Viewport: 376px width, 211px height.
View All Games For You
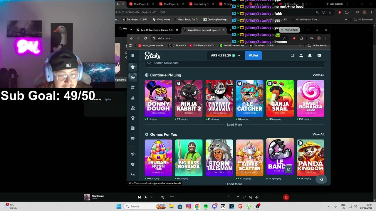pos(318,134)
